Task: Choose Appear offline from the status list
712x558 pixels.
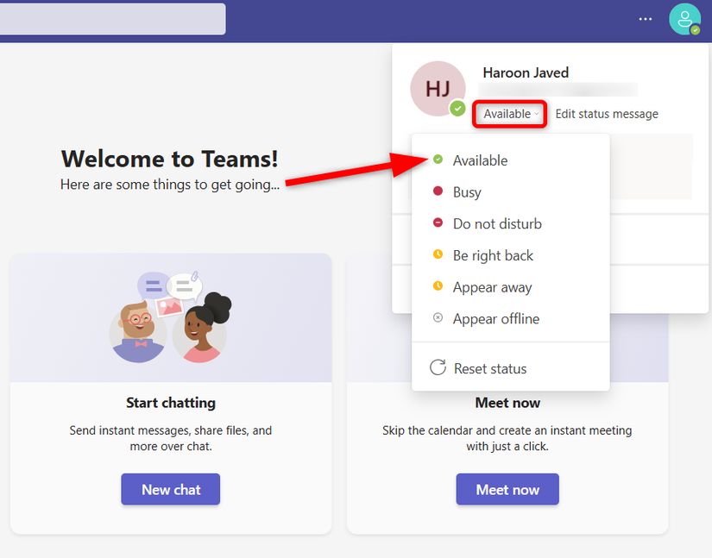Action: click(x=496, y=318)
